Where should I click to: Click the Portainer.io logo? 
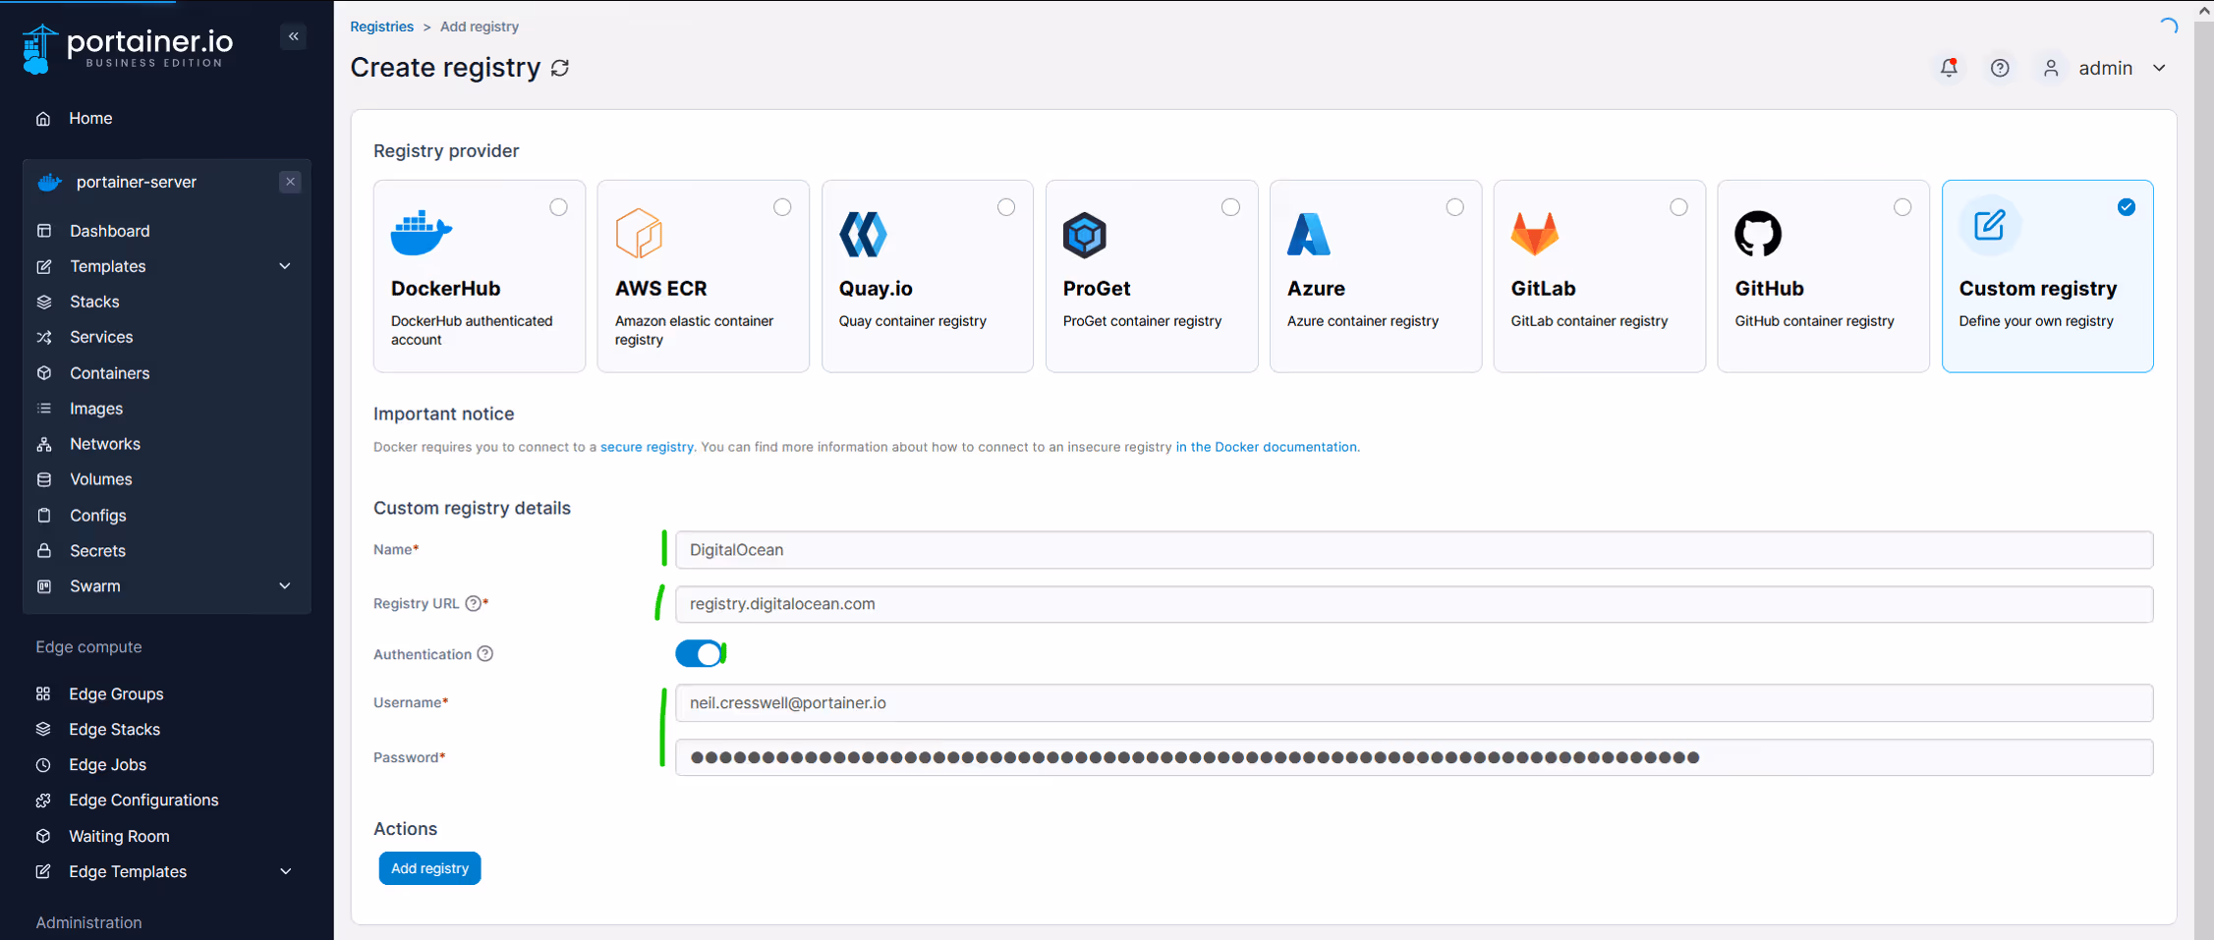point(128,47)
